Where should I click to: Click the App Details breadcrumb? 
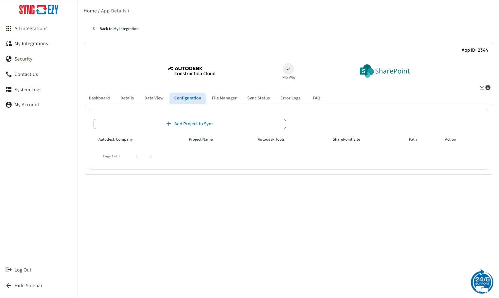pos(114,11)
